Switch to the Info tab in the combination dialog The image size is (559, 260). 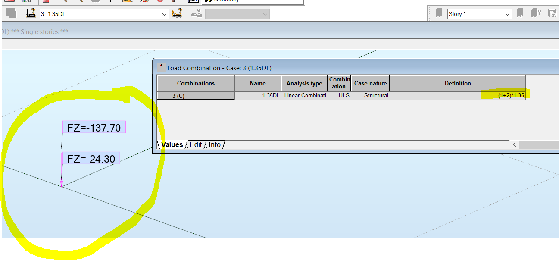[215, 144]
